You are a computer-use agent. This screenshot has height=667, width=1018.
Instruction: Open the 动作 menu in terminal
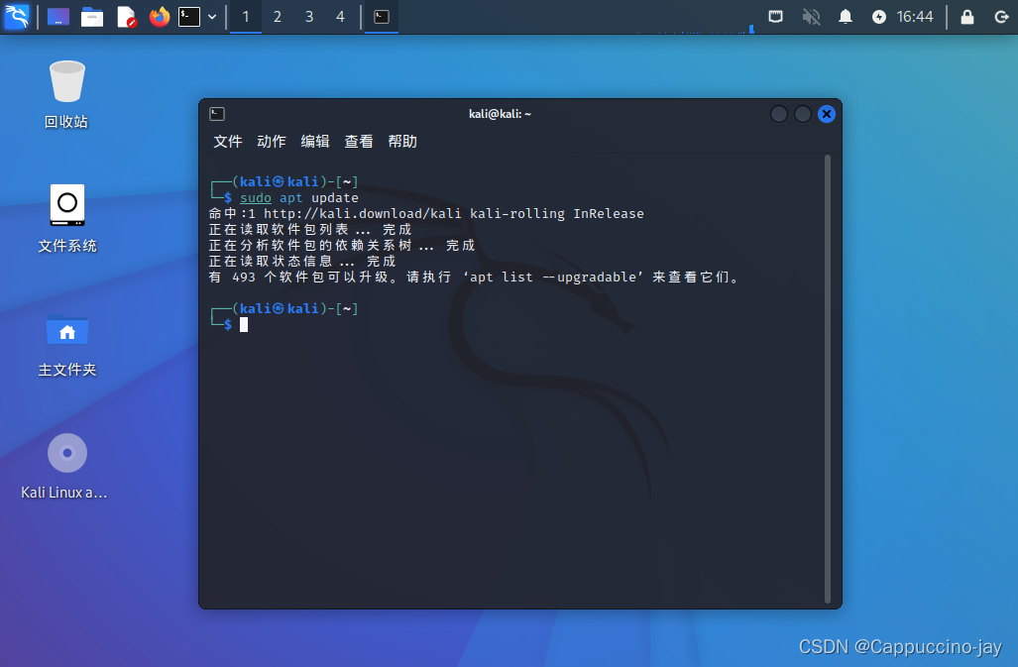pos(272,142)
